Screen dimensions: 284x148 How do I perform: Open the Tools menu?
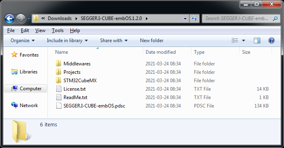58,30
